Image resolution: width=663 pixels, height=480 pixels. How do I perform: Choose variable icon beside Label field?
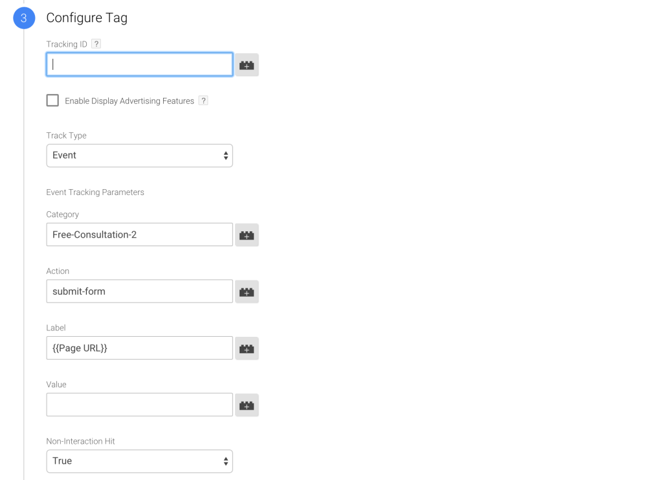click(247, 348)
